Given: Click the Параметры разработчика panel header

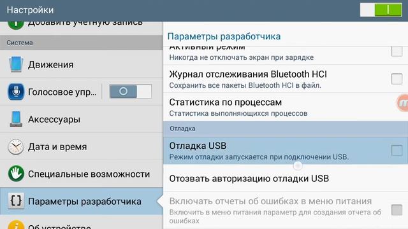Looking at the screenshot, I should pos(224,36).
